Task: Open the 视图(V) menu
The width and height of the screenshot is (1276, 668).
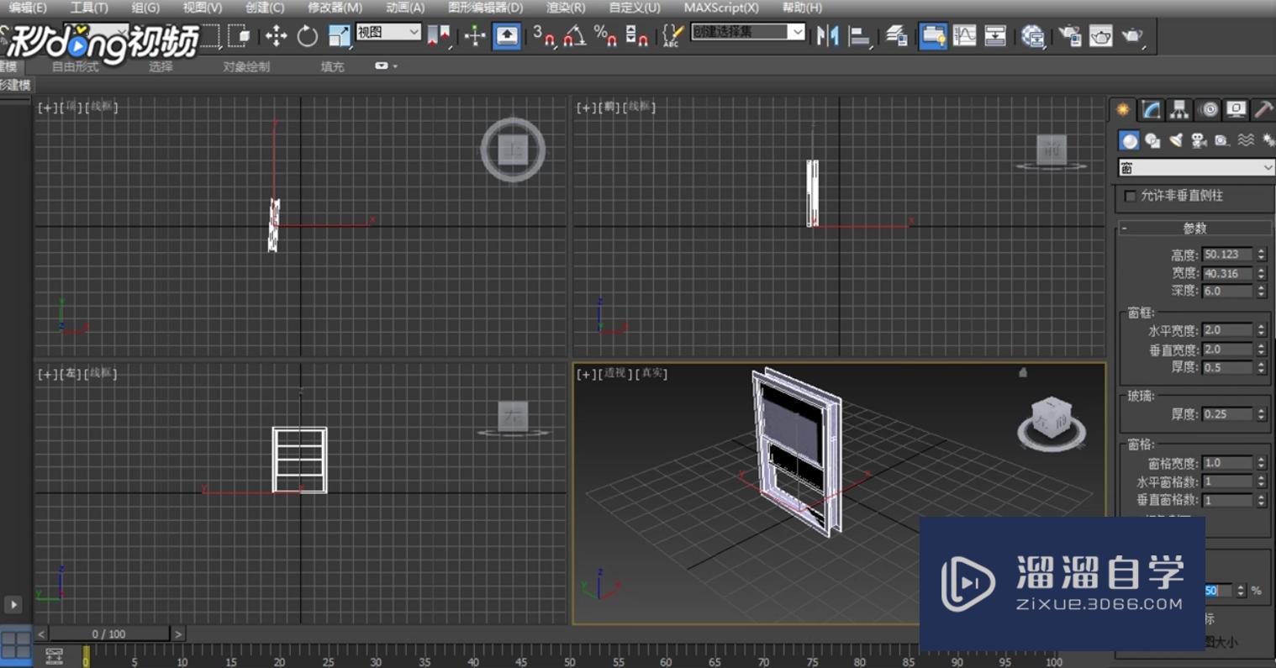Action: [x=203, y=8]
